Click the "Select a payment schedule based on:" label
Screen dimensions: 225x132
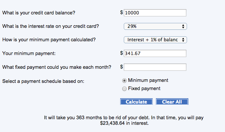(x=43, y=81)
